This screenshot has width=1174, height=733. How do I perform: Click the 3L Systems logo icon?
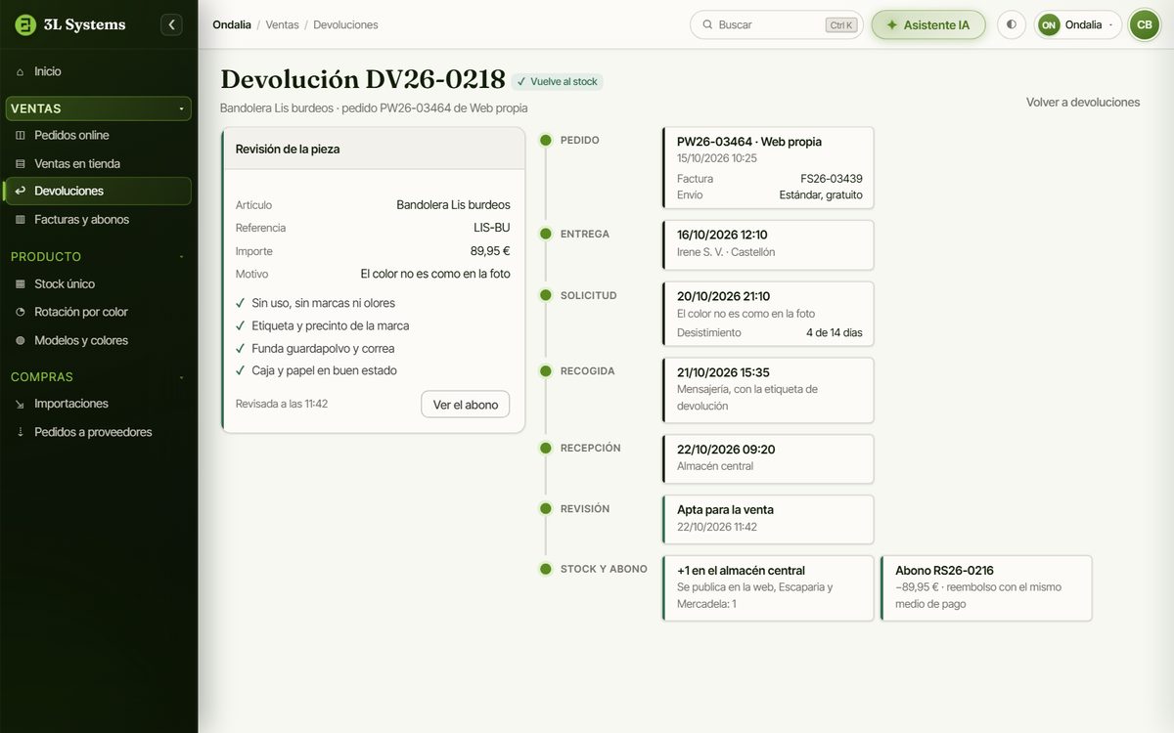click(x=25, y=24)
